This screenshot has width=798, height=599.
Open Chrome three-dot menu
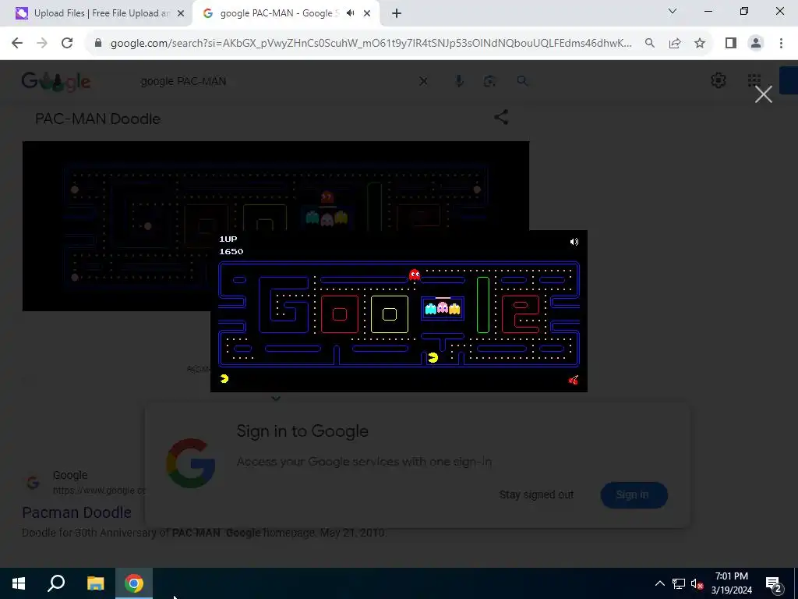click(781, 43)
